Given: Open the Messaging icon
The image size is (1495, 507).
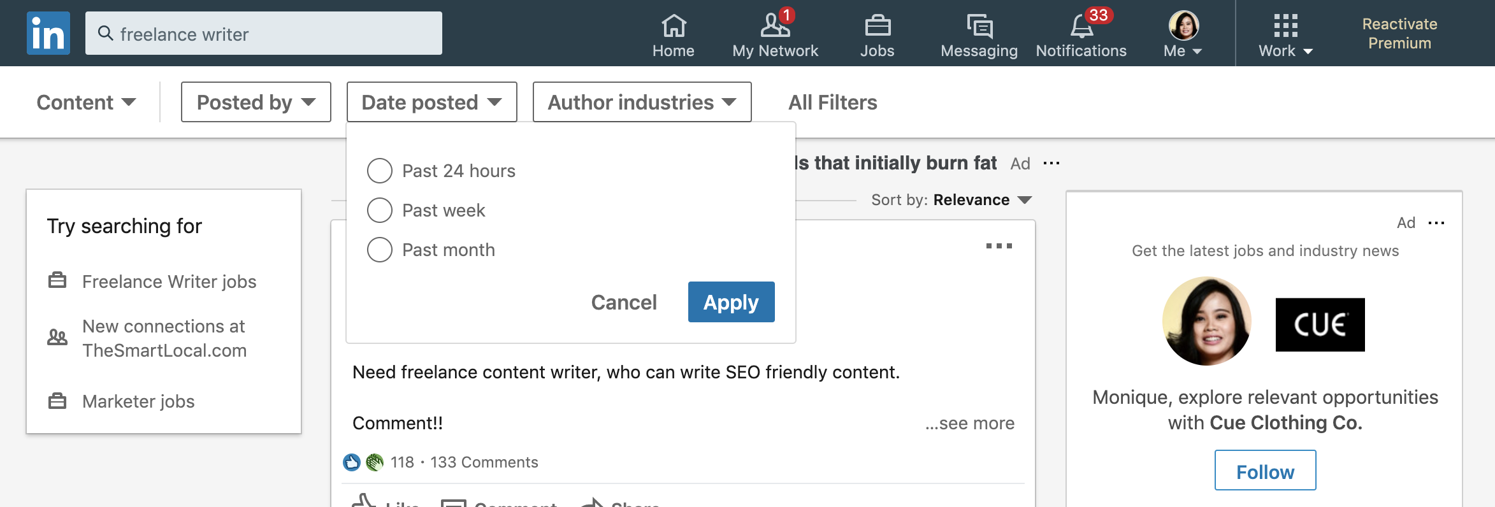Looking at the screenshot, I should [979, 26].
